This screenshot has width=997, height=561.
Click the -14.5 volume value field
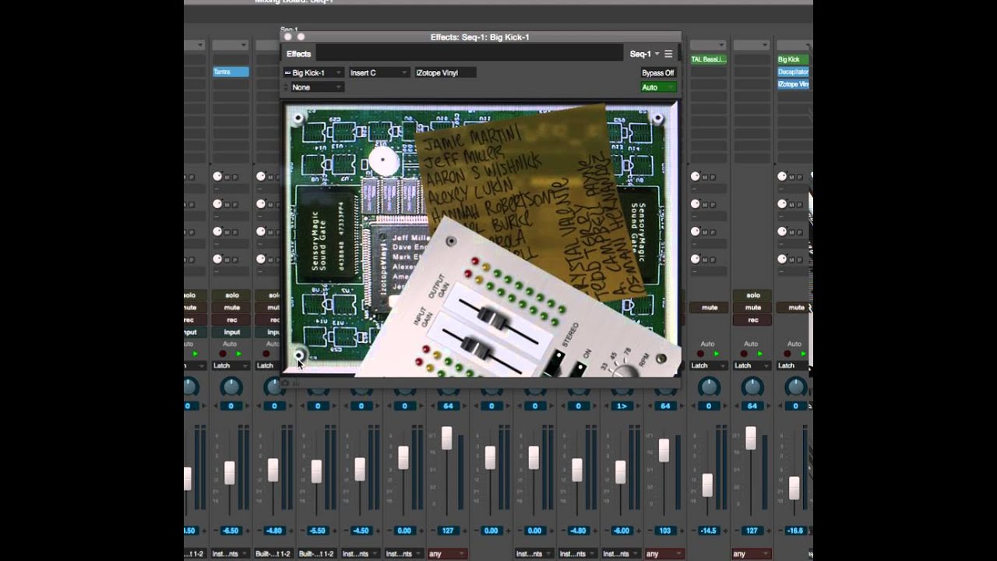coord(708,531)
